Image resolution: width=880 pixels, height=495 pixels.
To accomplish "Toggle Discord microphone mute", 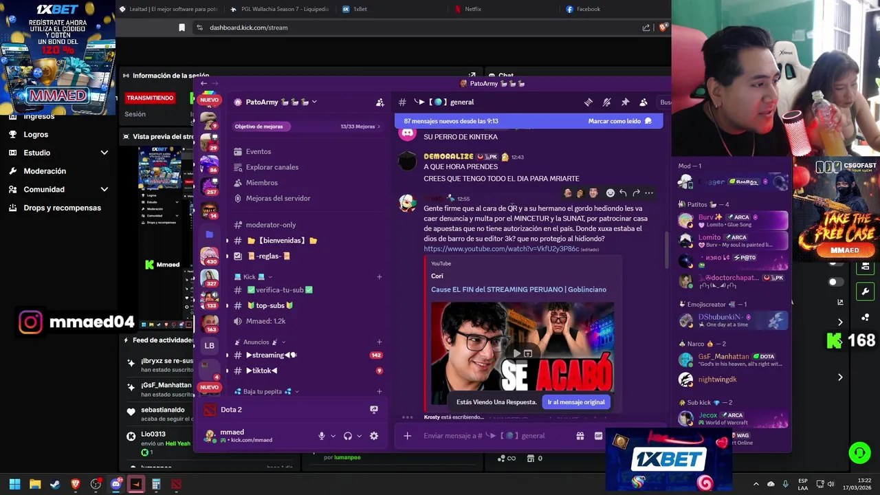I will click(321, 436).
